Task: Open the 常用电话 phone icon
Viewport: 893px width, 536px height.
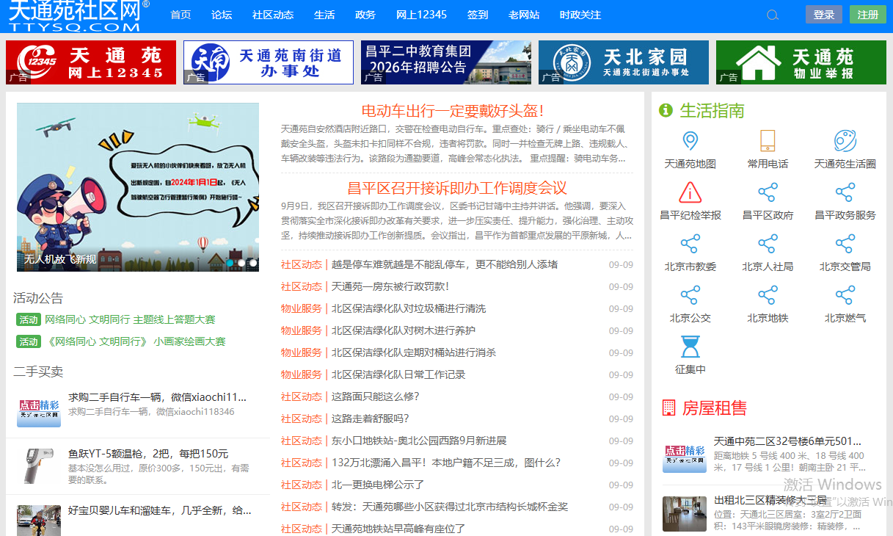Action: (768, 141)
